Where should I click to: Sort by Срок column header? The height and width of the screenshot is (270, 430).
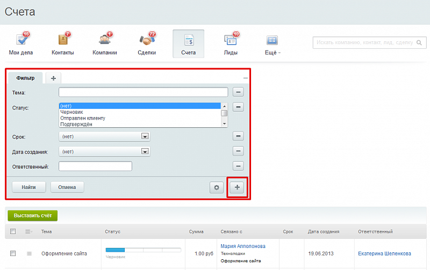288,232
